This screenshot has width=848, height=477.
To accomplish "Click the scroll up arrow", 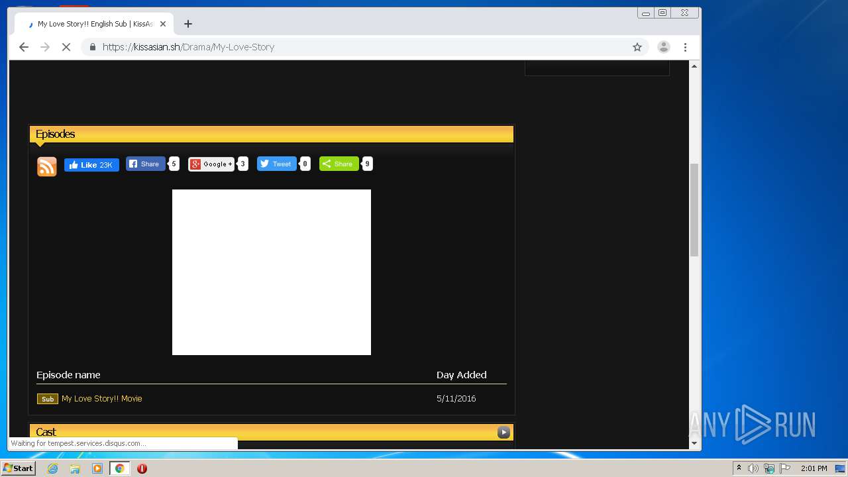I will pyautogui.click(x=694, y=66).
